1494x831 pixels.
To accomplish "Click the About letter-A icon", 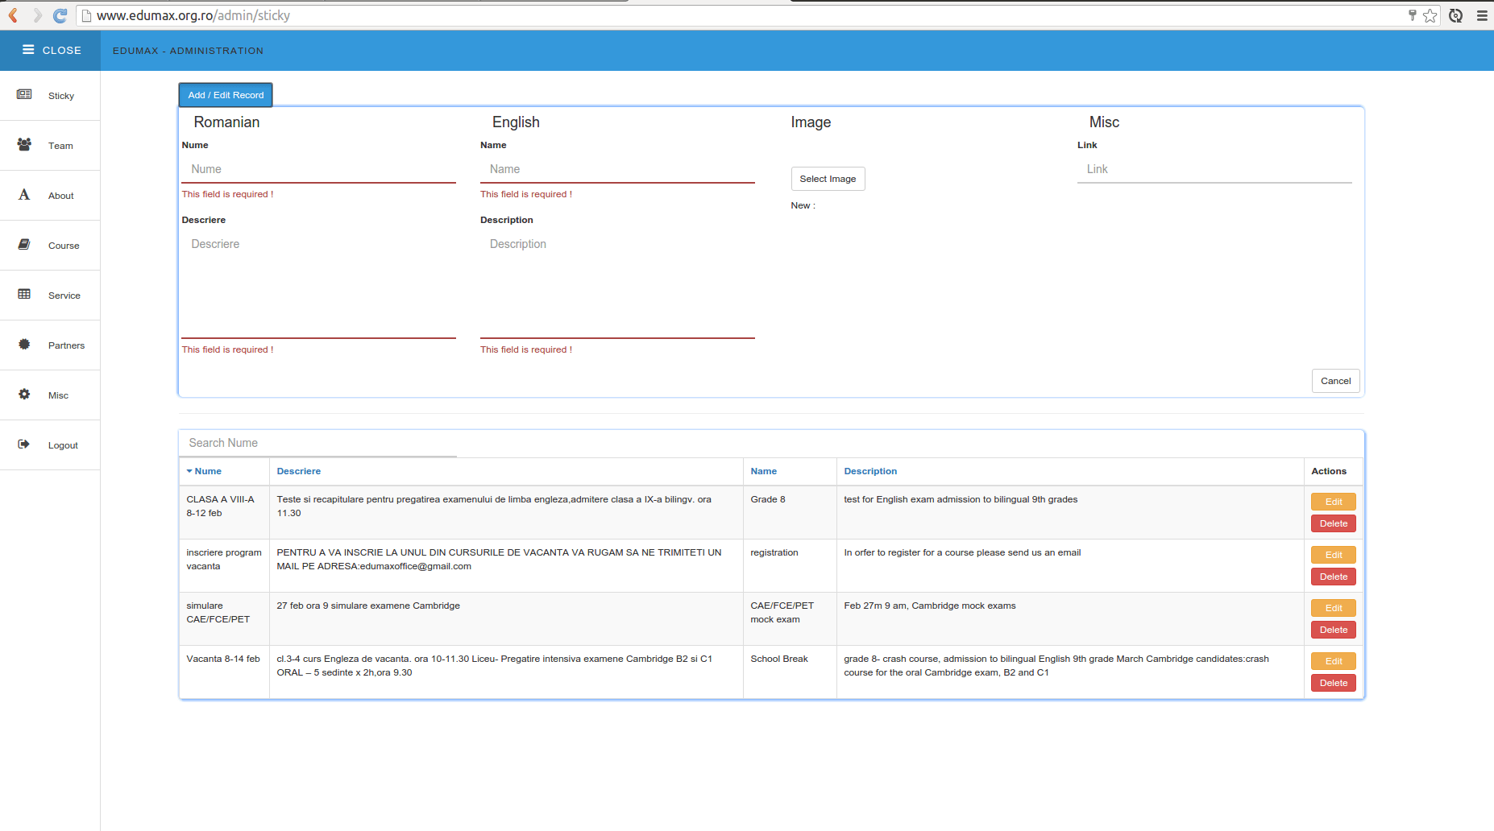I will click(x=23, y=194).
